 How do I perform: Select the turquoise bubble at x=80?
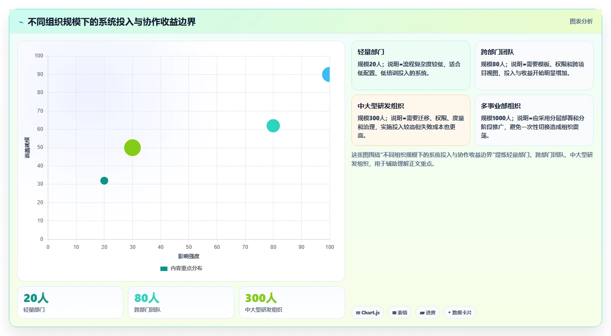tap(273, 126)
